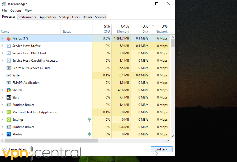This screenshot has height=162, width=237.
Task: Click the Service Host: Capability Access gear icon
Action: pyautogui.click(x=9, y=61)
